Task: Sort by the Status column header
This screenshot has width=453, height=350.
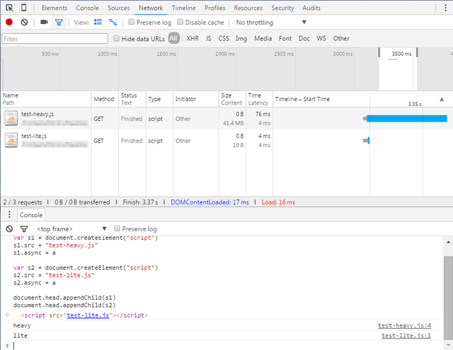Action: (132, 99)
